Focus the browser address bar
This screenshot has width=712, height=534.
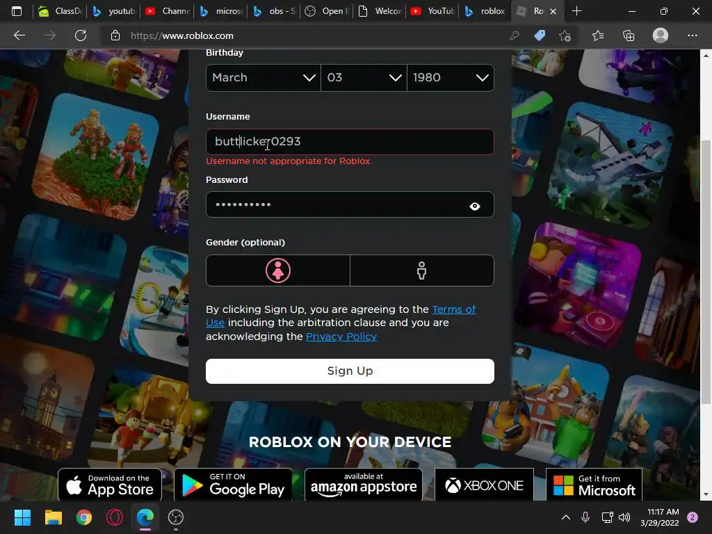(x=314, y=35)
